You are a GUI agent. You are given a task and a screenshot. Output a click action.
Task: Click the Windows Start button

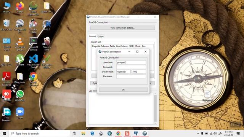point(4,134)
